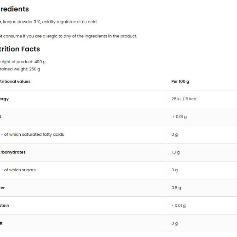Click the allergy warning sentence

coord(68,36)
